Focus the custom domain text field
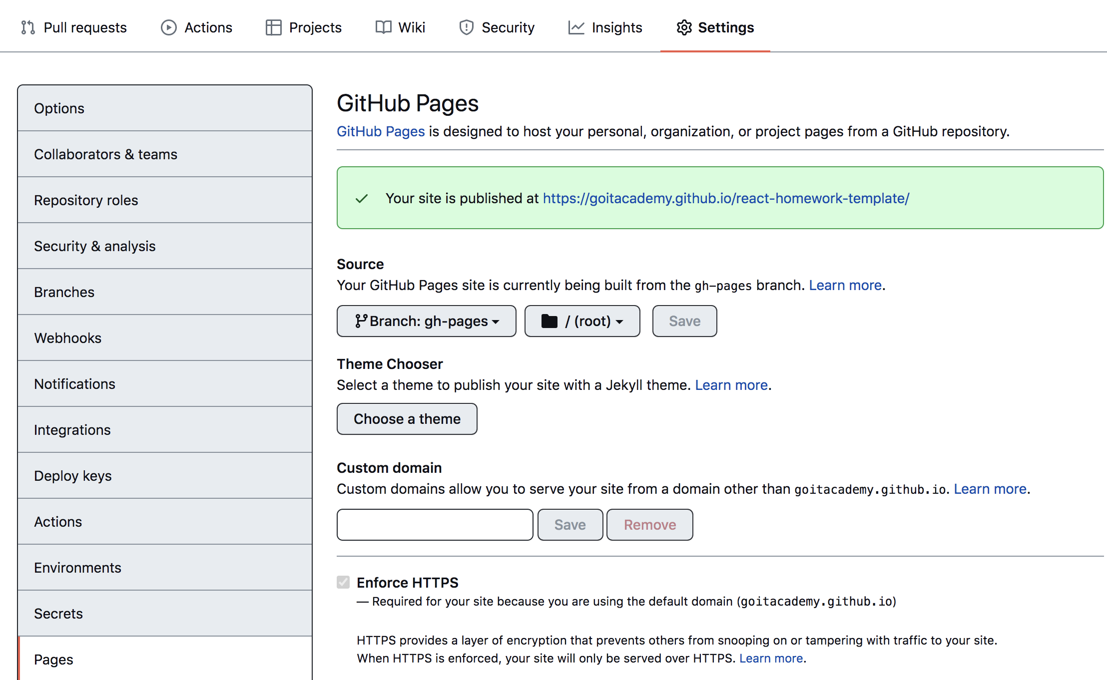This screenshot has width=1107, height=680. (435, 525)
